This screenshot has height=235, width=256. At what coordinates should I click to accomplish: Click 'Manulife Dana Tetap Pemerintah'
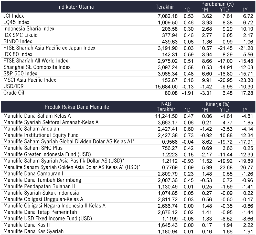tap(40, 212)
